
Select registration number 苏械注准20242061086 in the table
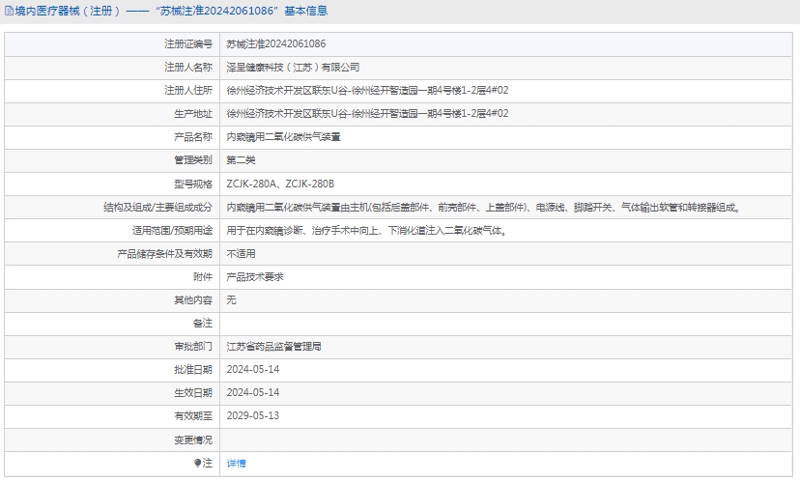pyautogui.click(x=275, y=44)
